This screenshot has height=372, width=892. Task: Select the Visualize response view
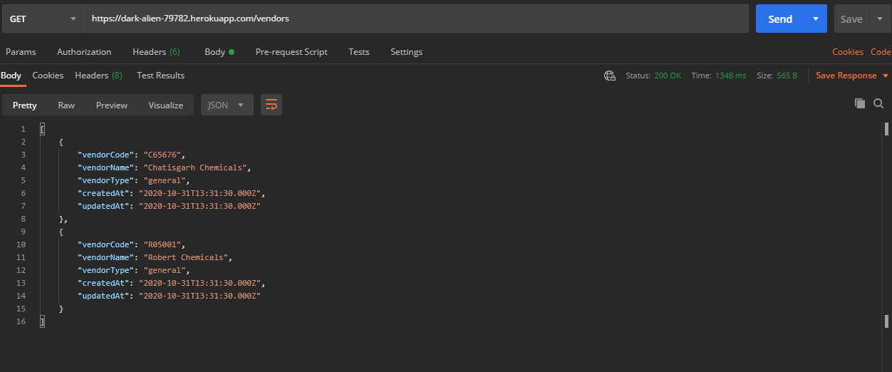click(166, 105)
